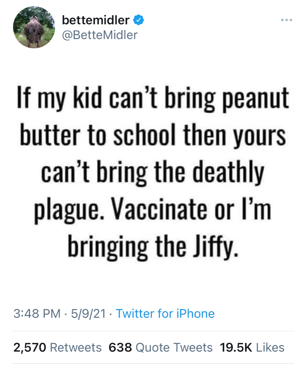Viewport: 307px width, 371px height.
Task: View the Retweets list label
Action: pos(76,347)
